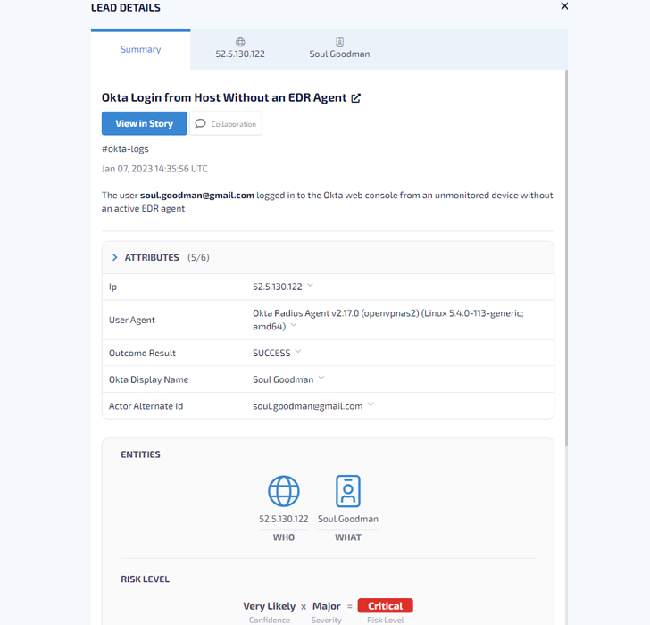
Task: Click the timestamp Jan 07, 2023 14:35:56 UTC
Action: click(154, 169)
